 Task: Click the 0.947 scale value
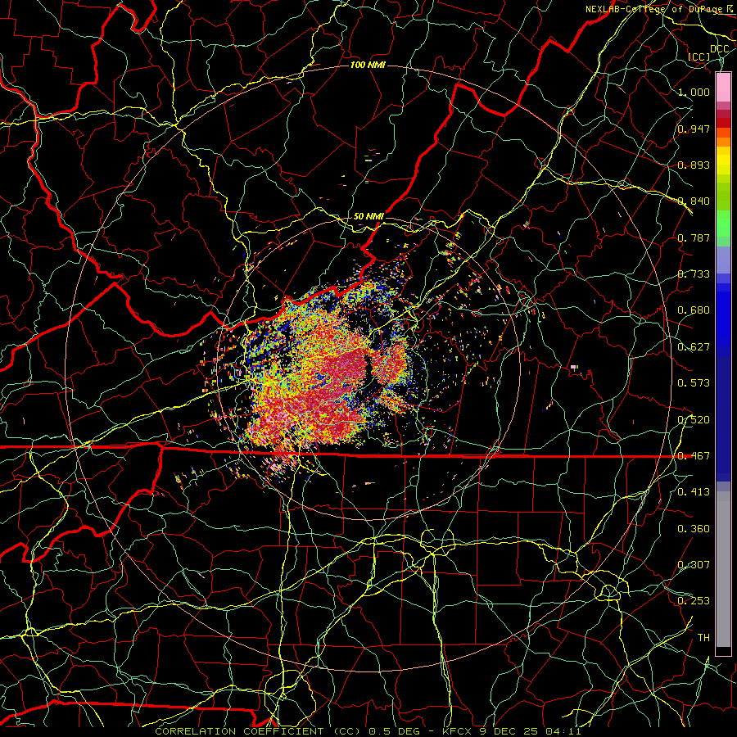click(694, 129)
